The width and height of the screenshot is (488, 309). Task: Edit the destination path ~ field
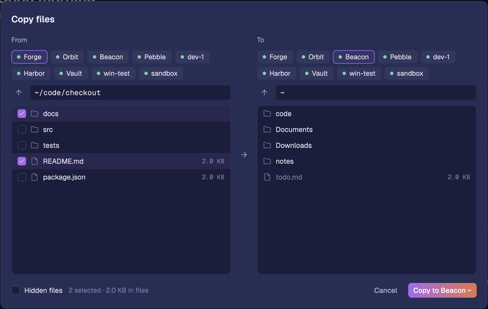point(376,93)
